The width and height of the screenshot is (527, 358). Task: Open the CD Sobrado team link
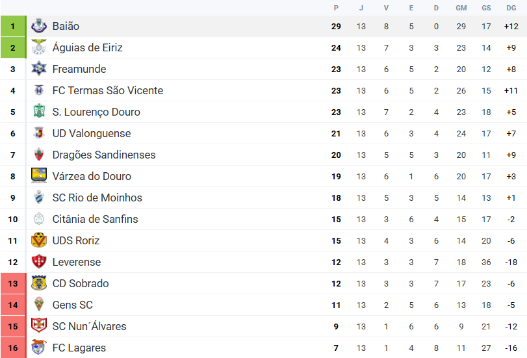81,284
